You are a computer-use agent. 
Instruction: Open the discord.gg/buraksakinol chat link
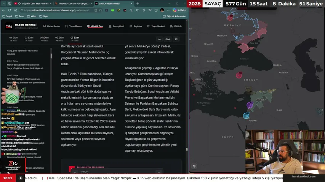(x=19, y=149)
